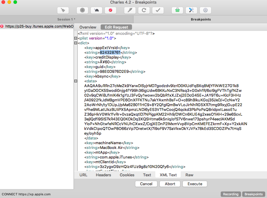Viewport: 267px width, 198px height.
Task: Click the guid string 98E0D976D2E9
Action: (114, 72)
